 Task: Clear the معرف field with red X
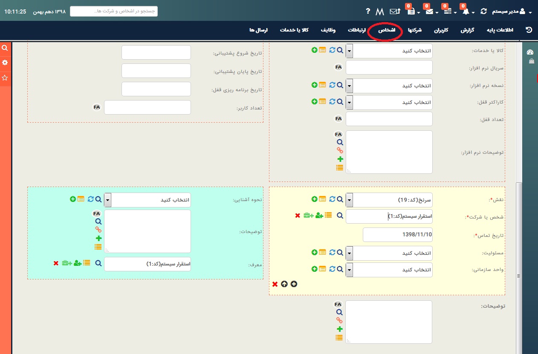click(x=56, y=264)
